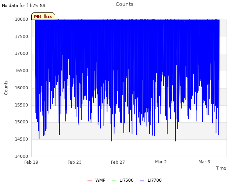Viewport: 250px width, 188px height.
Task: Click the blue LI7700 legend swatch
Action: click(x=142, y=181)
